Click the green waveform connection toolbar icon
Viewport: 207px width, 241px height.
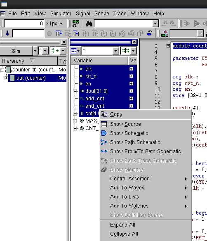pyautogui.click(x=76, y=24)
